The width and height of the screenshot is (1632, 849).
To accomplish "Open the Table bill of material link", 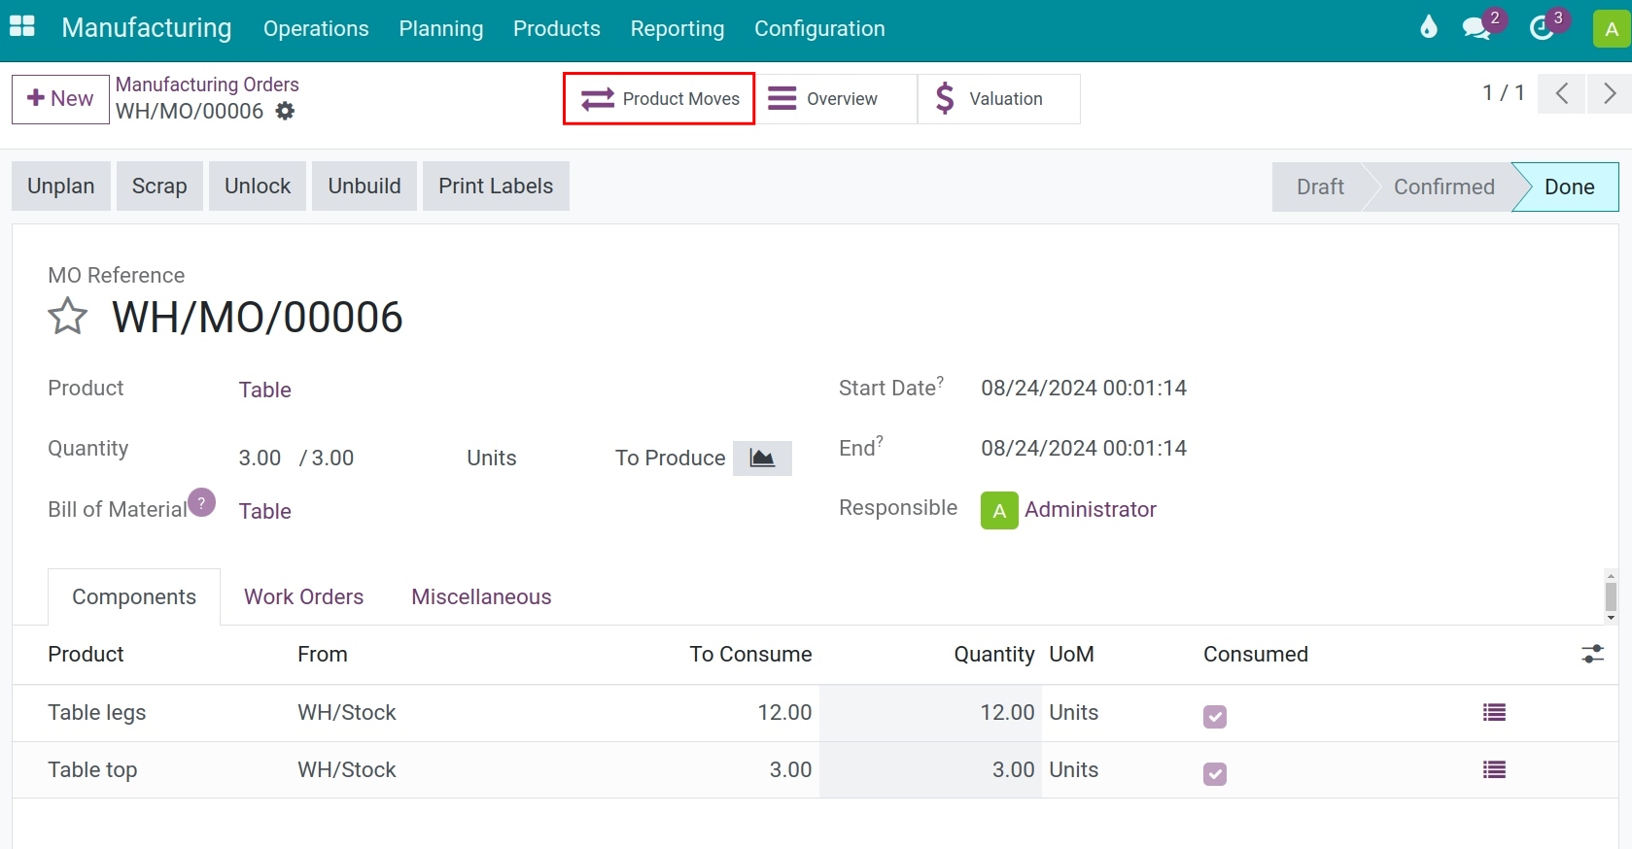I will pyautogui.click(x=265, y=512).
